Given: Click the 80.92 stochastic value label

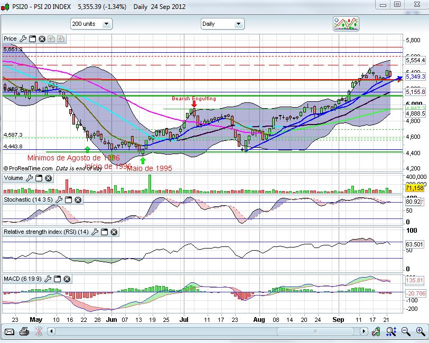Looking at the screenshot, I should [413, 202].
